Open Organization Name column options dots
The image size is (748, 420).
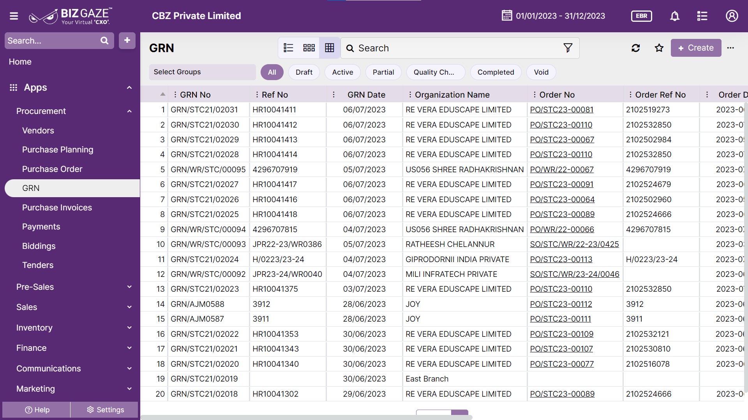coord(410,94)
